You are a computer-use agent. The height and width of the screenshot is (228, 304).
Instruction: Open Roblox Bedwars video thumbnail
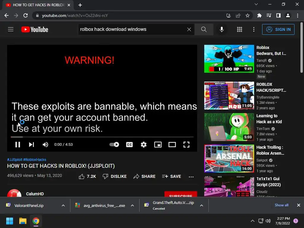point(229,59)
